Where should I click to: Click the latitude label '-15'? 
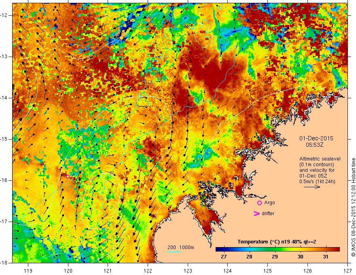pyautogui.click(x=4, y=139)
